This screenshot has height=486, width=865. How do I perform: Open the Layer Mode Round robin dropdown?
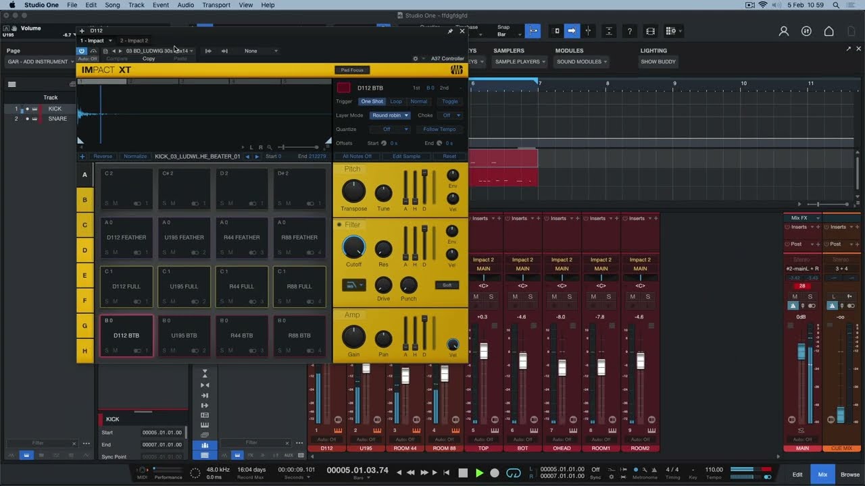point(390,115)
